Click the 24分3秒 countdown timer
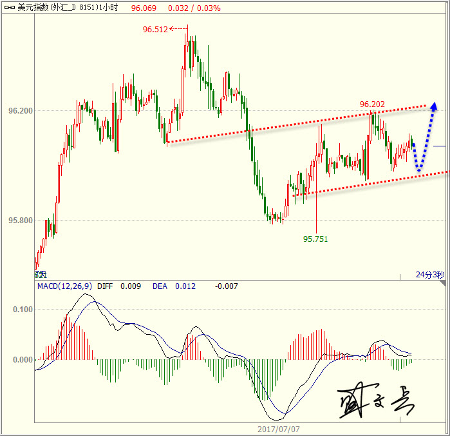This screenshot has height=436, width=450. click(x=429, y=275)
